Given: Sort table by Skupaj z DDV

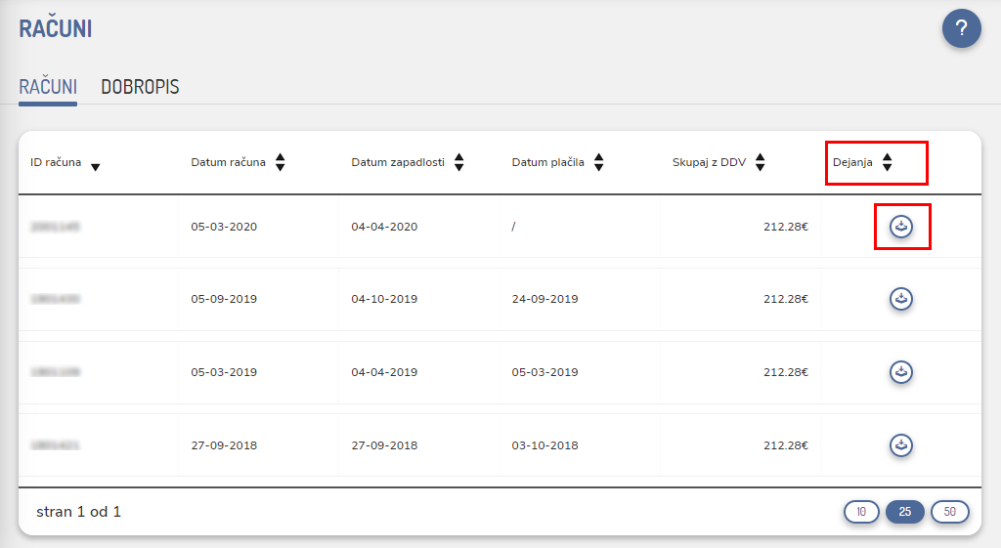Looking at the screenshot, I should point(760,162).
